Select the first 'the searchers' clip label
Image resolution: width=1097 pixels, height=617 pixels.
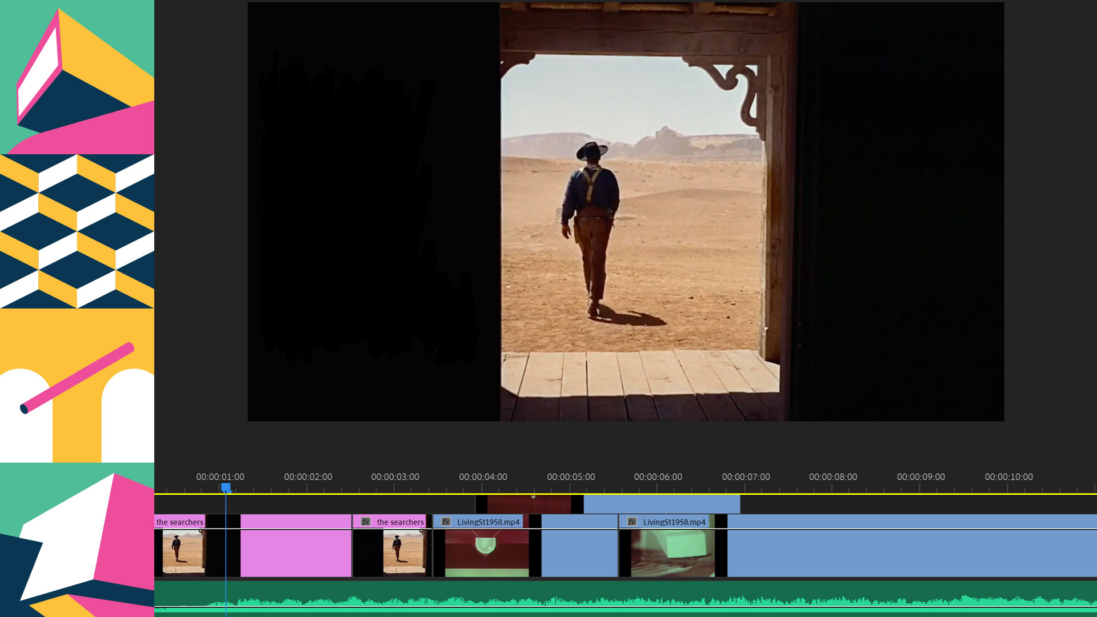pyautogui.click(x=179, y=522)
